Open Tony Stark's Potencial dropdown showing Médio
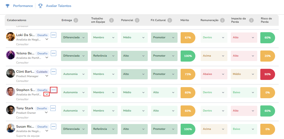Image resolution: width=284 pixels, height=139 pixels. pos(134,111)
